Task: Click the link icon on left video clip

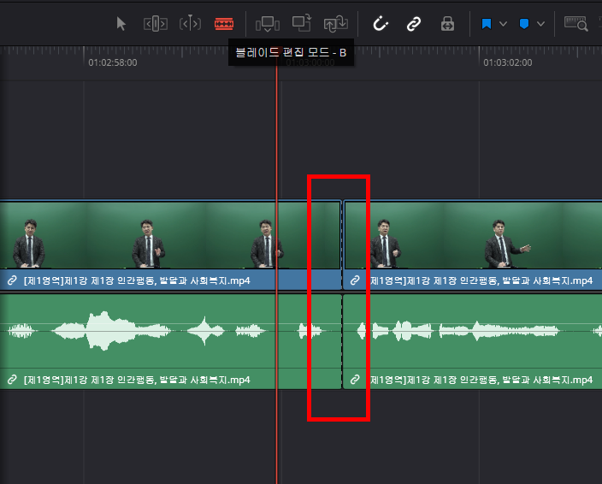Action: [12, 280]
